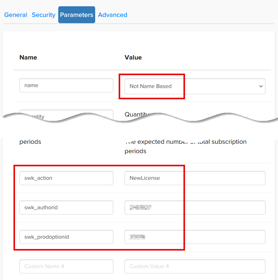Go to the Advanced tab
278x280 pixels.
pyautogui.click(x=112, y=15)
